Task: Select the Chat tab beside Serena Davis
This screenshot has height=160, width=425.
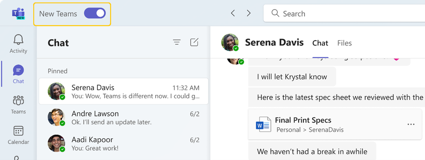Action: pyautogui.click(x=320, y=43)
